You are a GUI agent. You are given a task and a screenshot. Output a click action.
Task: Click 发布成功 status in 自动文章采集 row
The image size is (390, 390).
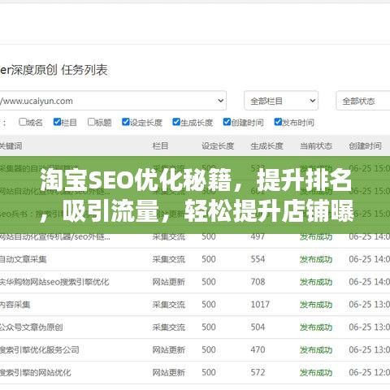coord(316,259)
